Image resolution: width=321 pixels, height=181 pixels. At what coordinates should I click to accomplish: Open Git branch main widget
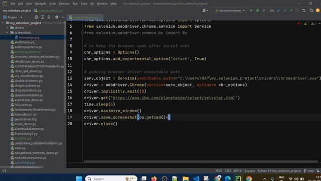click(x=309, y=171)
